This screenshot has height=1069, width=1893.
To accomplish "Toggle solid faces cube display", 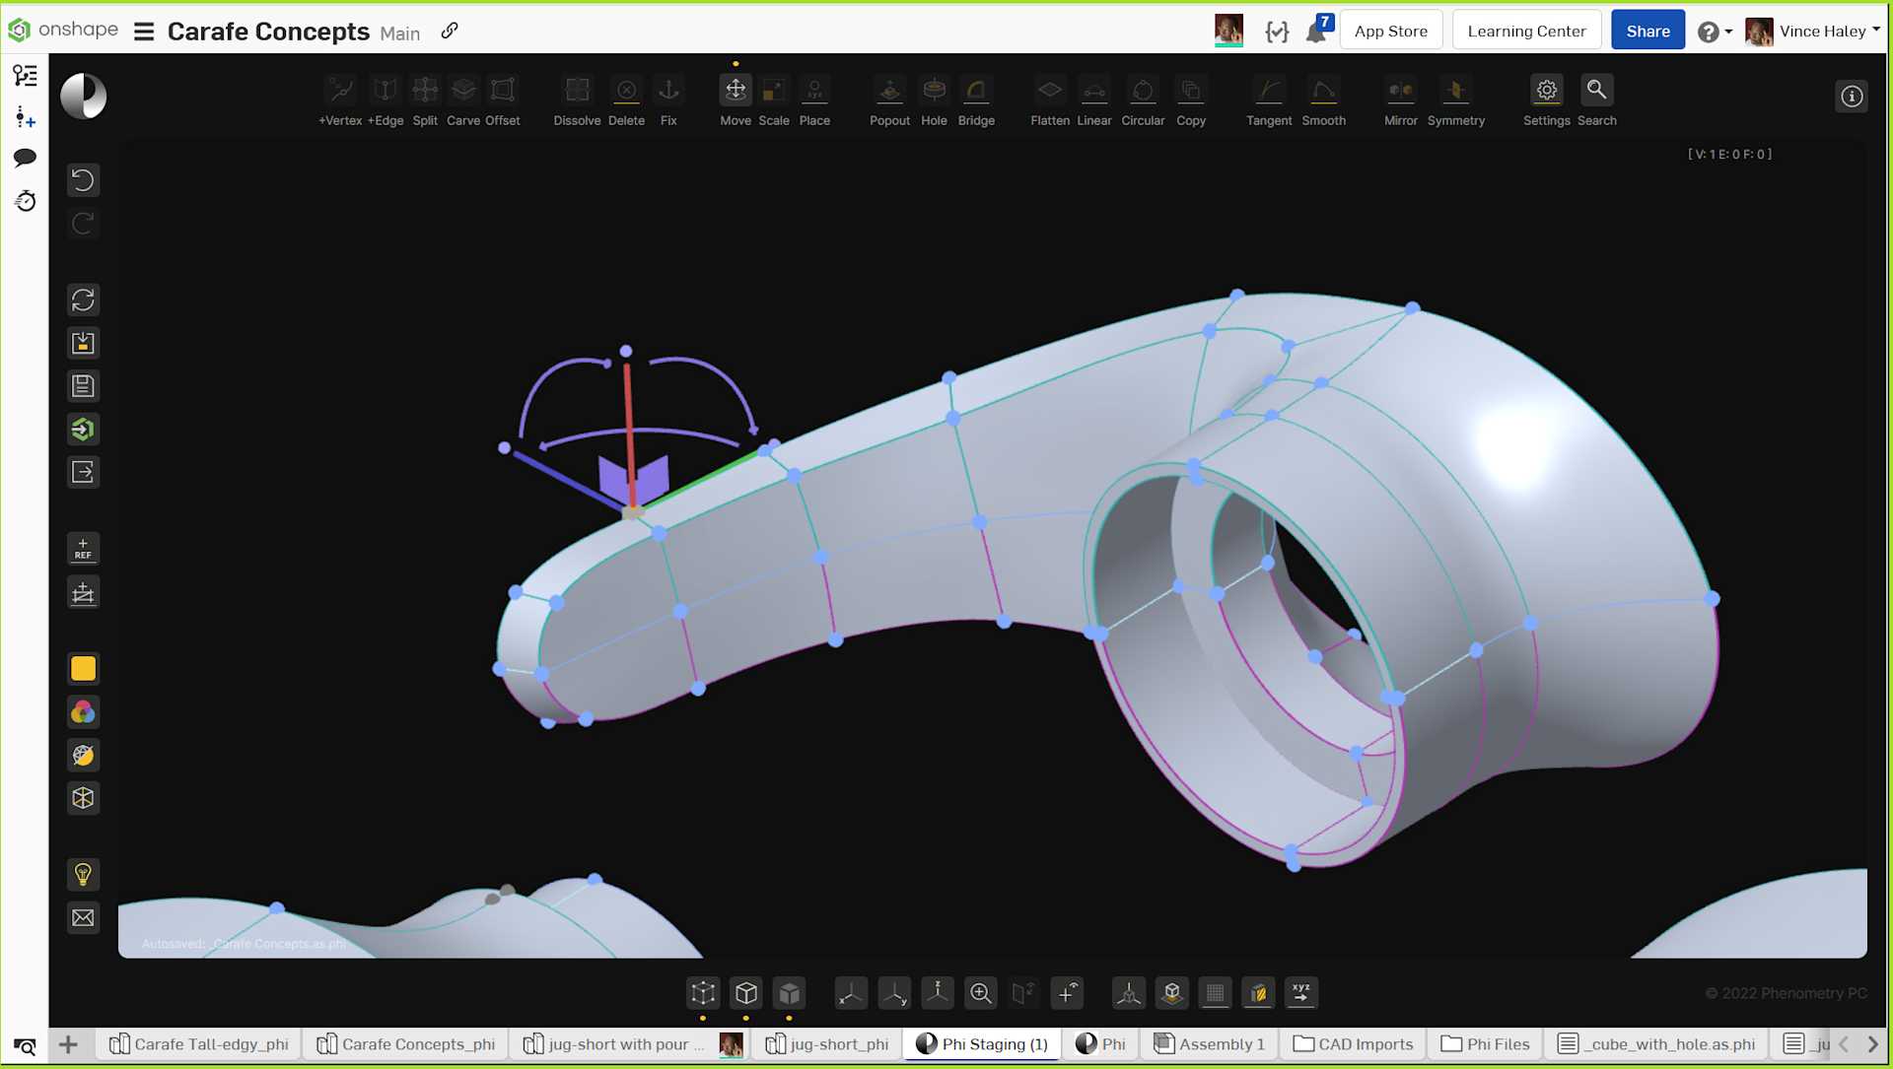I will tap(790, 993).
